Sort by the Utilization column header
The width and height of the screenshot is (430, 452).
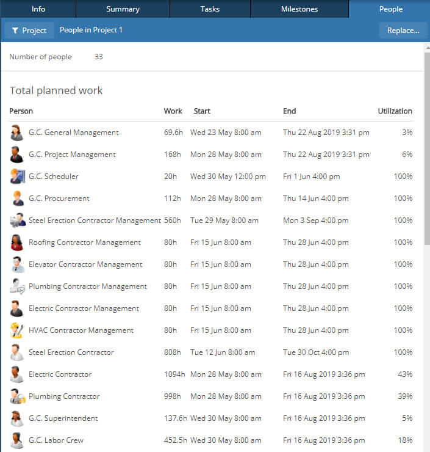click(395, 111)
